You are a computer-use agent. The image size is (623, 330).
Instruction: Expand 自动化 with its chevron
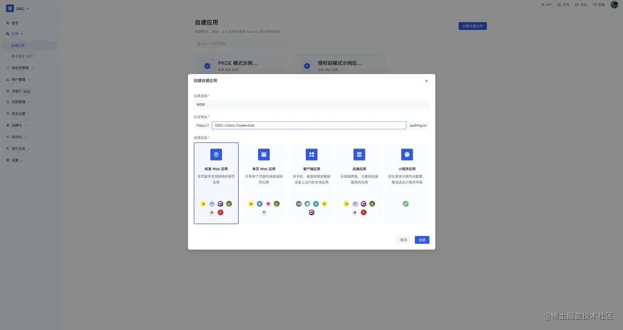coord(26,137)
